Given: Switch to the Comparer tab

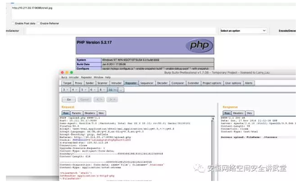Looking at the screenshot, I should pyautogui.click(x=178, y=83).
